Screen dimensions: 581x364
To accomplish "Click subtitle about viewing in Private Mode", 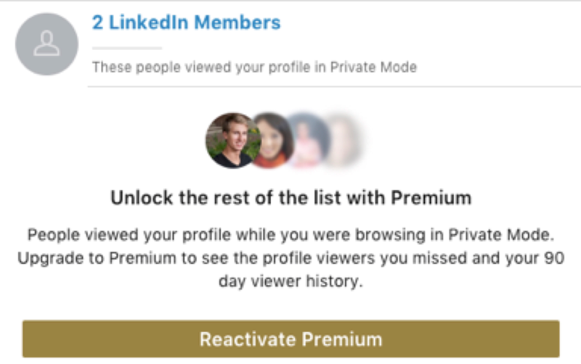I will point(255,67).
